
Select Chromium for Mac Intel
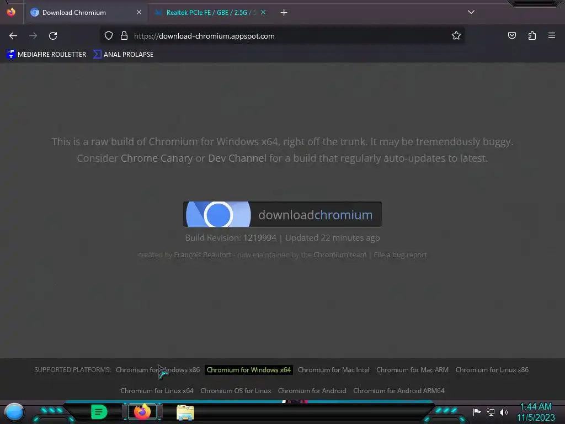click(x=334, y=370)
